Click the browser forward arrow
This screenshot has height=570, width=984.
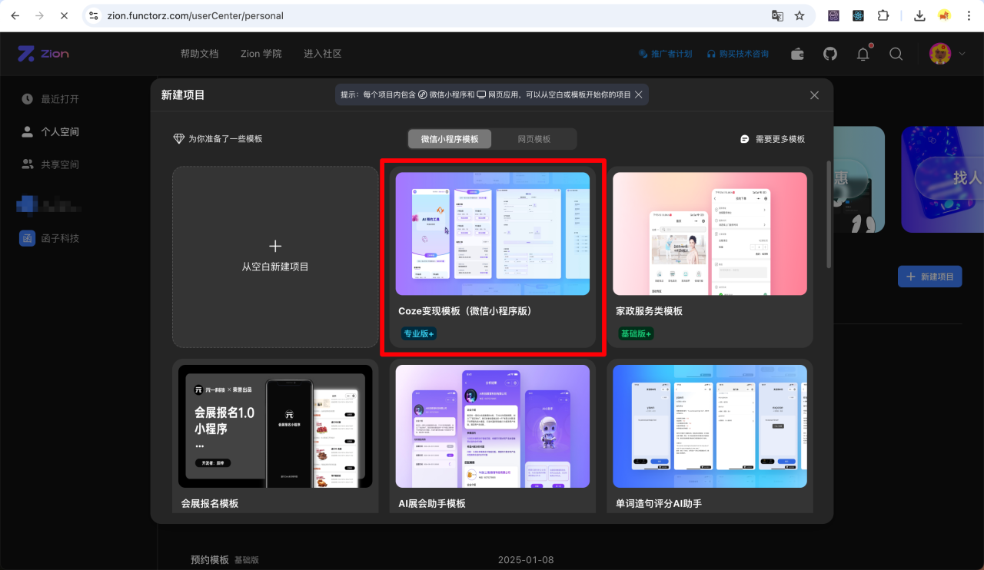click(x=40, y=15)
